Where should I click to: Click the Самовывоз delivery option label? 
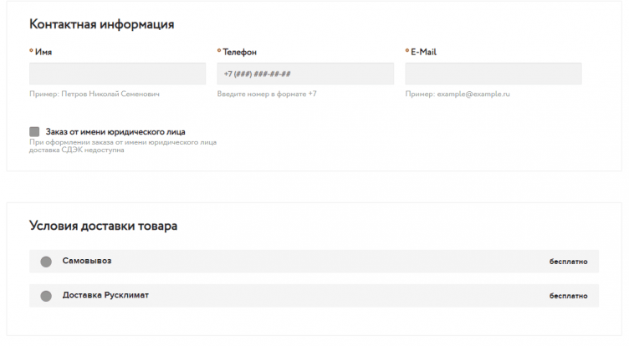[x=87, y=261]
